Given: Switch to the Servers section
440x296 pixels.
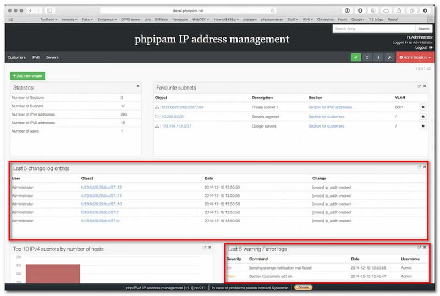Looking at the screenshot, I should (x=52, y=57).
